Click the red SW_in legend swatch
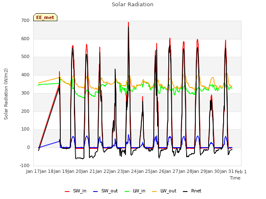The width and height of the screenshot is (266, 199). (67, 192)
